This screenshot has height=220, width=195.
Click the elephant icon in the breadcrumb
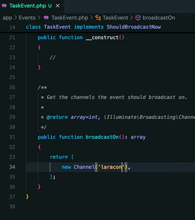click(x=46, y=18)
